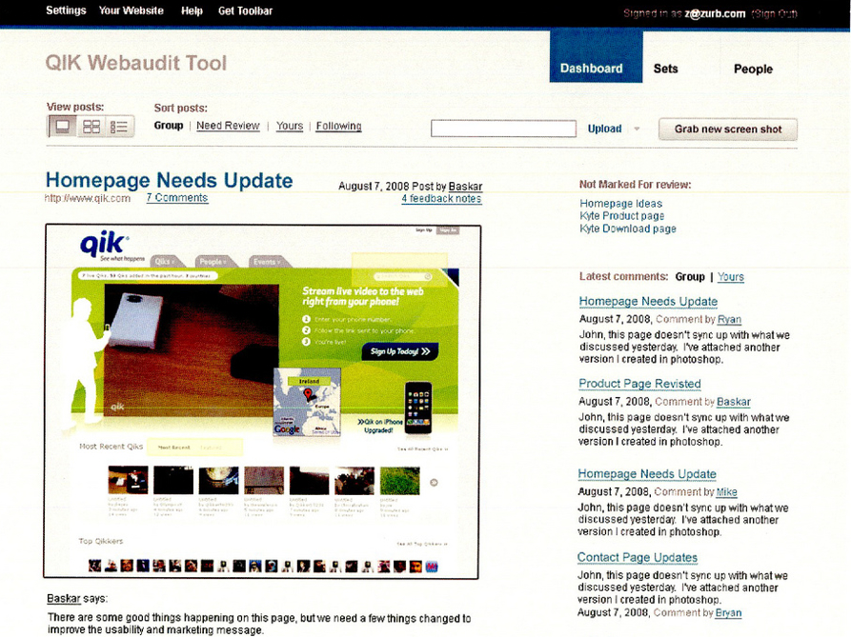This screenshot has height=637, width=851.
Task: Open the Sets tab
Action: click(665, 69)
